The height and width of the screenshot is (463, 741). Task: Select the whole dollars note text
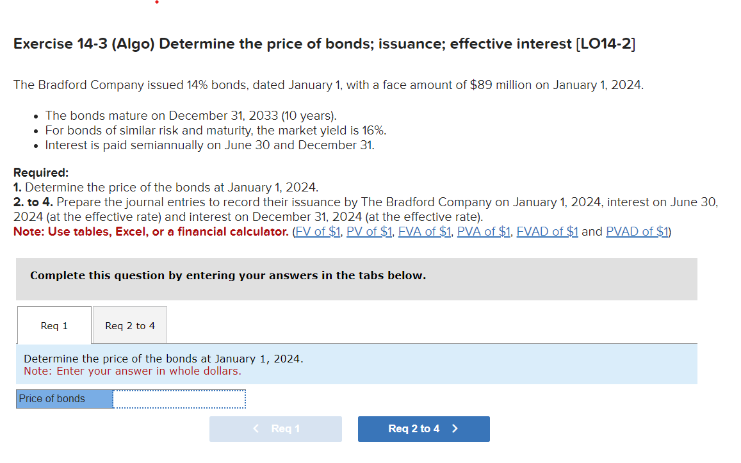point(131,371)
